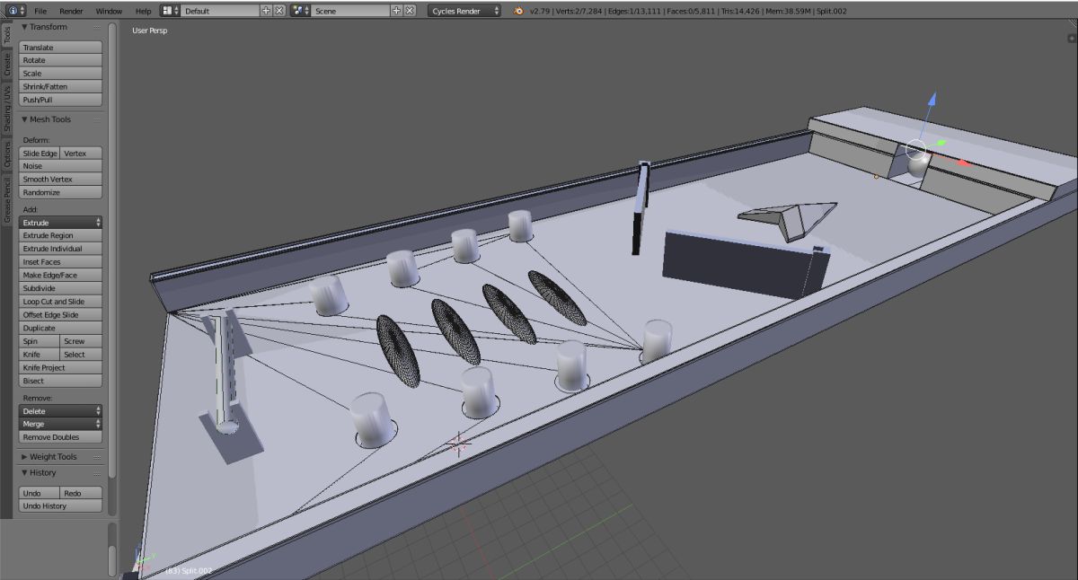Open the Merge dropdown menu
This screenshot has height=580, width=1078.
point(61,424)
